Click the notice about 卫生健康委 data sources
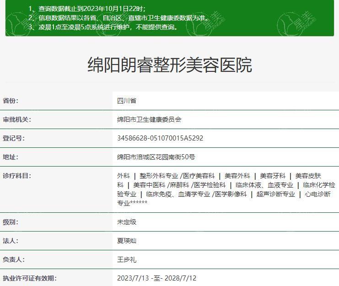This screenshot has height=286, width=339. [118, 18]
